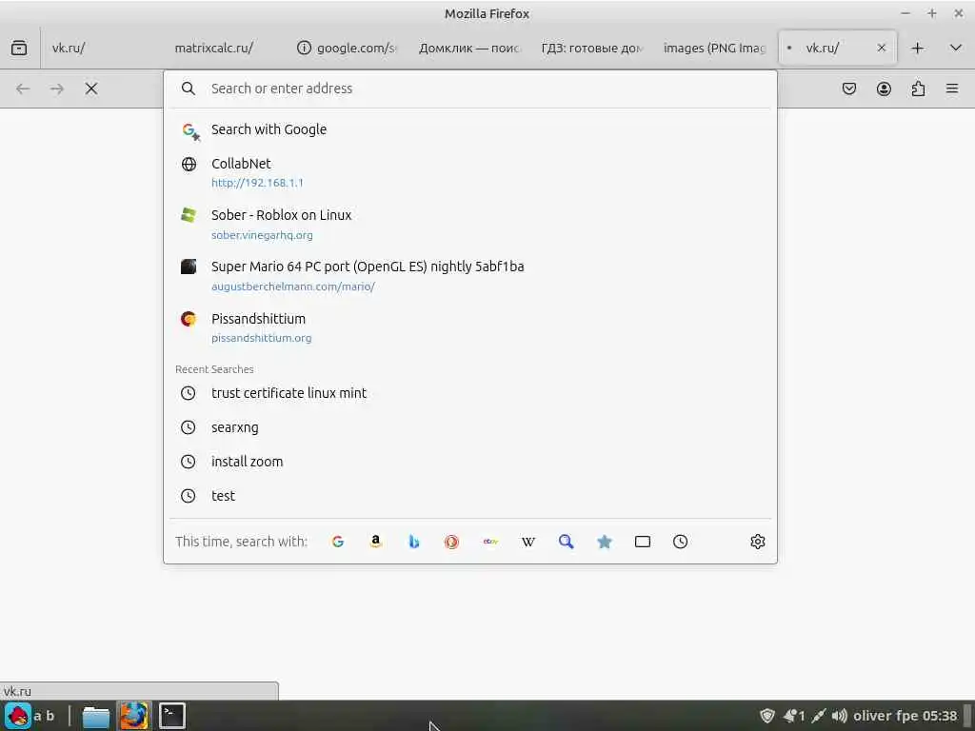Screen dimensions: 975x731
Task: Open Super Mario 64 PC port suggestion
Action: tap(470, 276)
